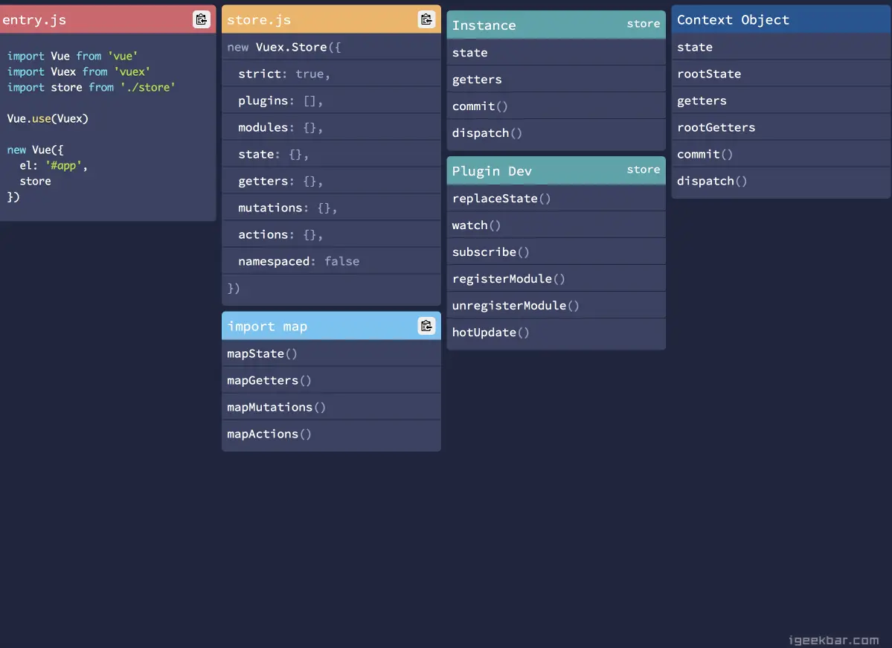Select 'dispatch()' in the Context Object panel

tap(781, 180)
